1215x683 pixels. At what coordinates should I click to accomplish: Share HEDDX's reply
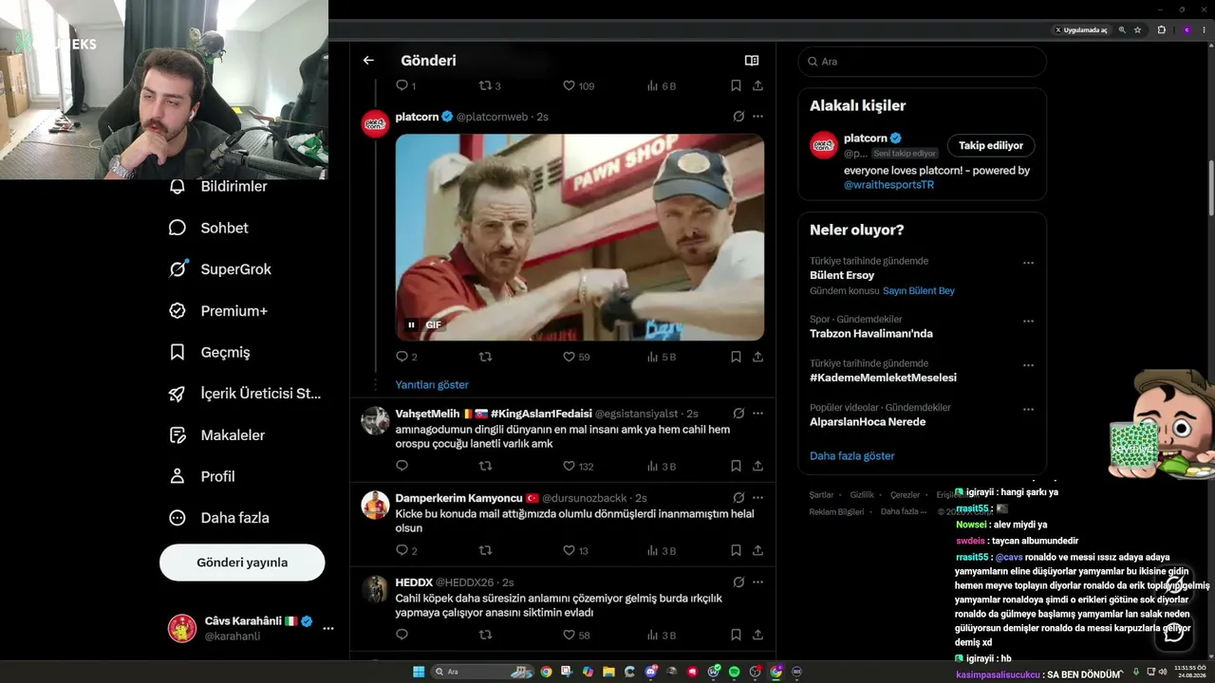click(x=757, y=636)
